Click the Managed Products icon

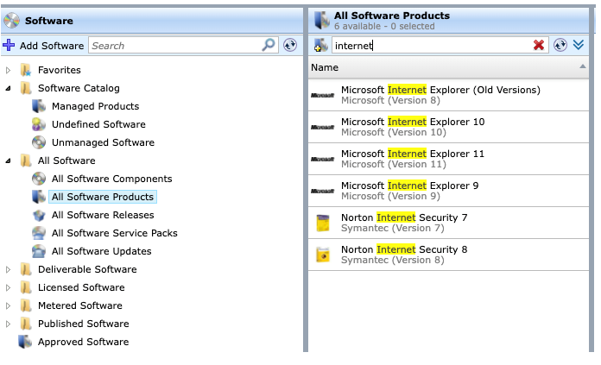pos(39,106)
